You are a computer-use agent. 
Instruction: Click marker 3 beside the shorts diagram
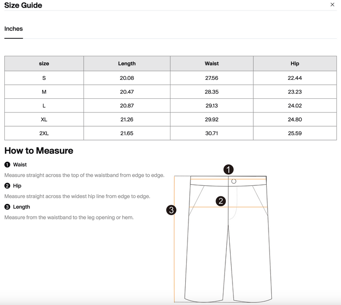tap(171, 210)
